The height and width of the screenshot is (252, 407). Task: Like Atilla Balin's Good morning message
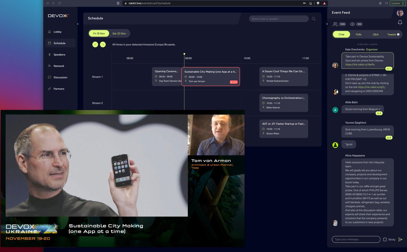click(x=379, y=113)
